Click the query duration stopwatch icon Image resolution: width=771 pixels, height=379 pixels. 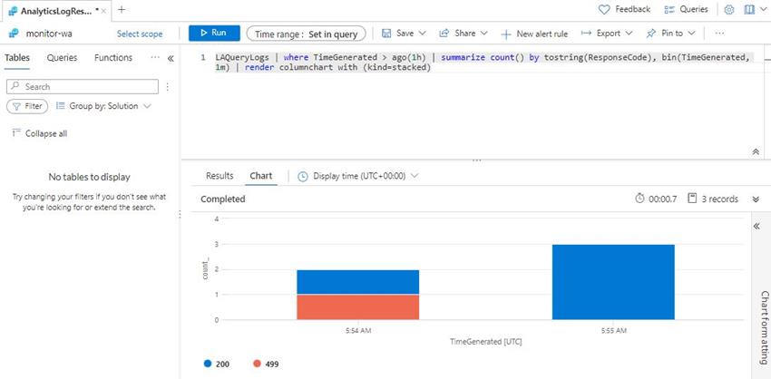639,199
